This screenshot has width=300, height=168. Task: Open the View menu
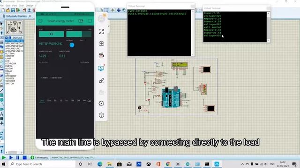coord(15,6)
